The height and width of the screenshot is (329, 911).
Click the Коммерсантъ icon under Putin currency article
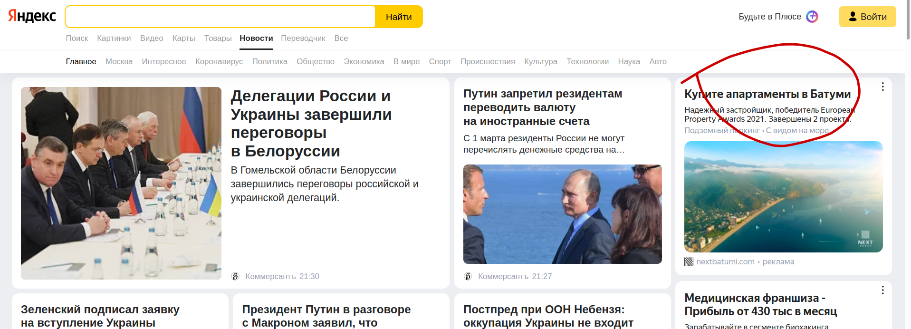[x=468, y=276]
